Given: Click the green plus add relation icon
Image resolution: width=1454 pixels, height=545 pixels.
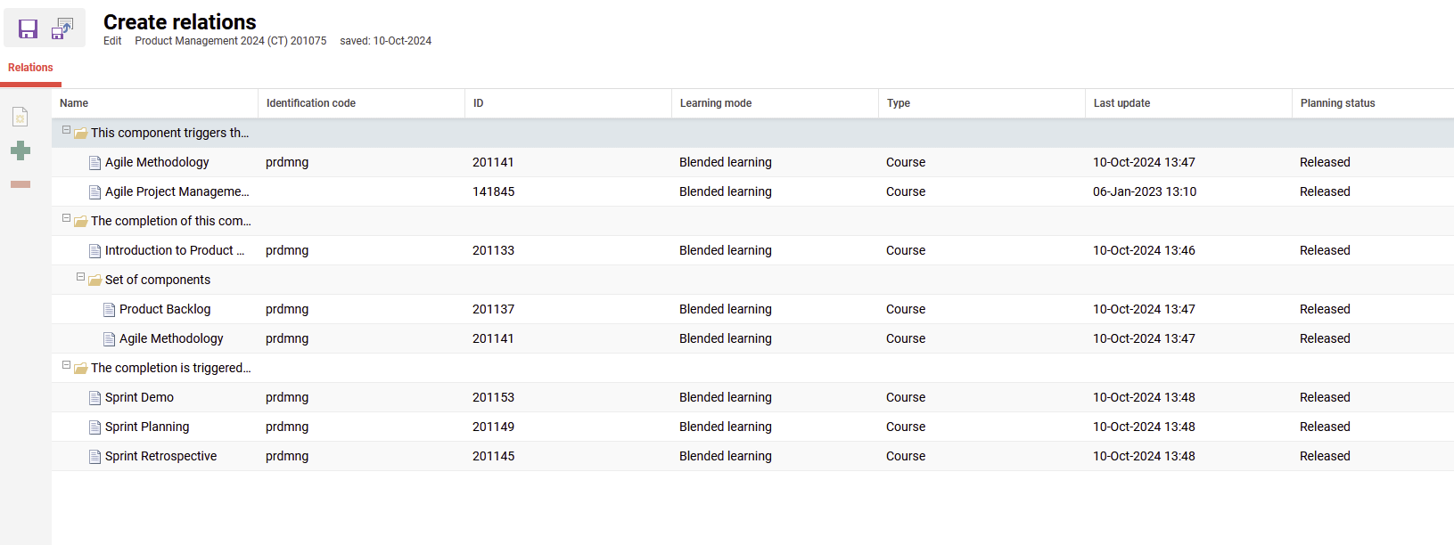Looking at the screenshot, I should point(21,150).
